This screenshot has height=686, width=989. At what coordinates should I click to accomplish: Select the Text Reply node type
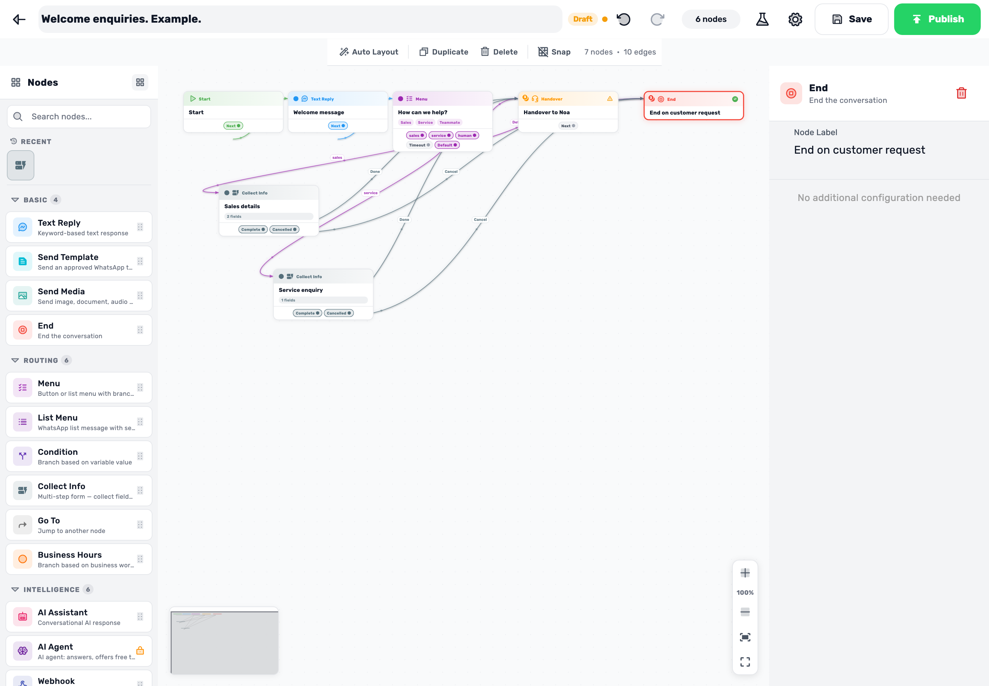pyautogui.click(x=79, y=227)
